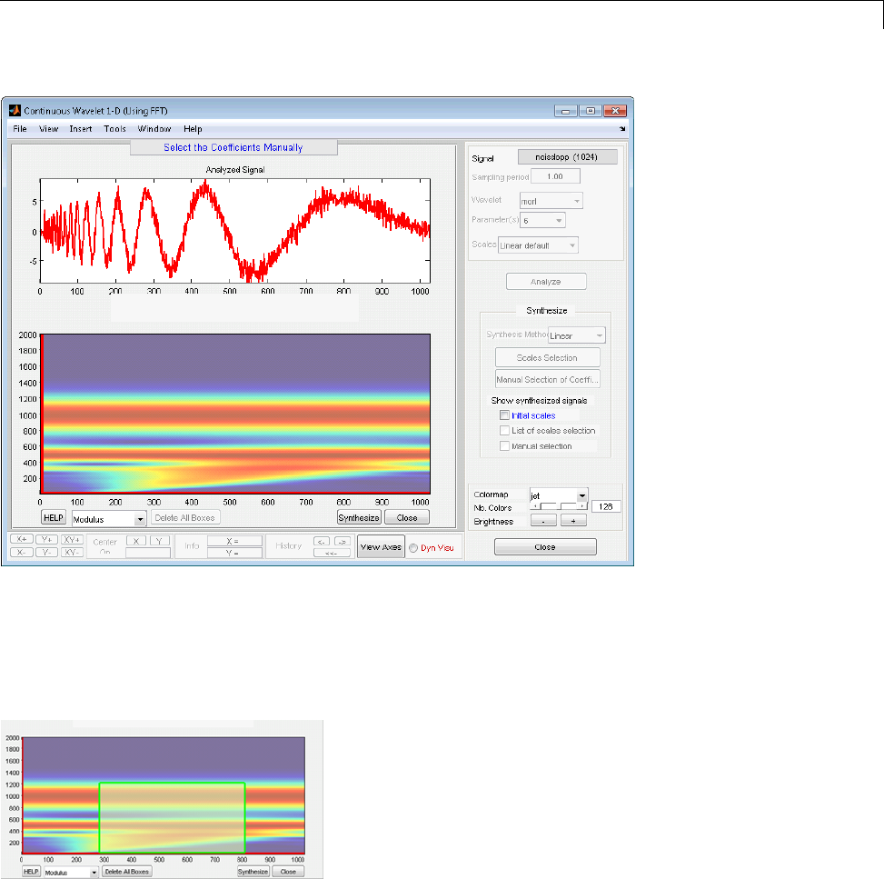This screenshot has width=884, height=879.
Task: Click Delete All Boxes in main window
Action: [185, 517]
